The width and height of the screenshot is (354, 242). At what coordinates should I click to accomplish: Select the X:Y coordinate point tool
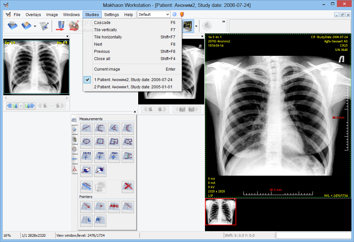(x=86, y=157)
